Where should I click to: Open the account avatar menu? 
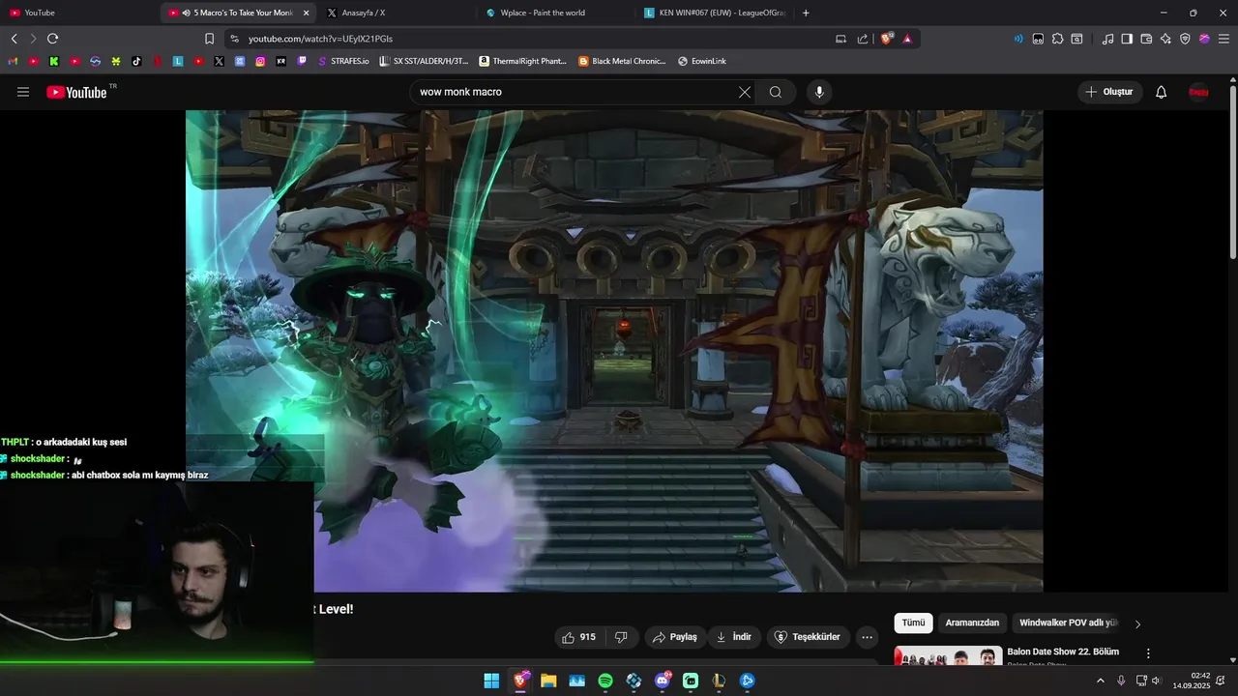pyautogui.click(x=1198, y=92)
